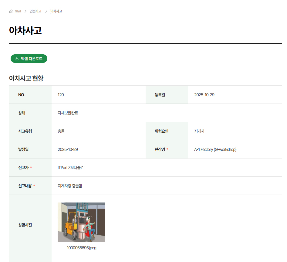Select the NO. value 120
This screenshot has width=287, height=262.
[61, 95]
